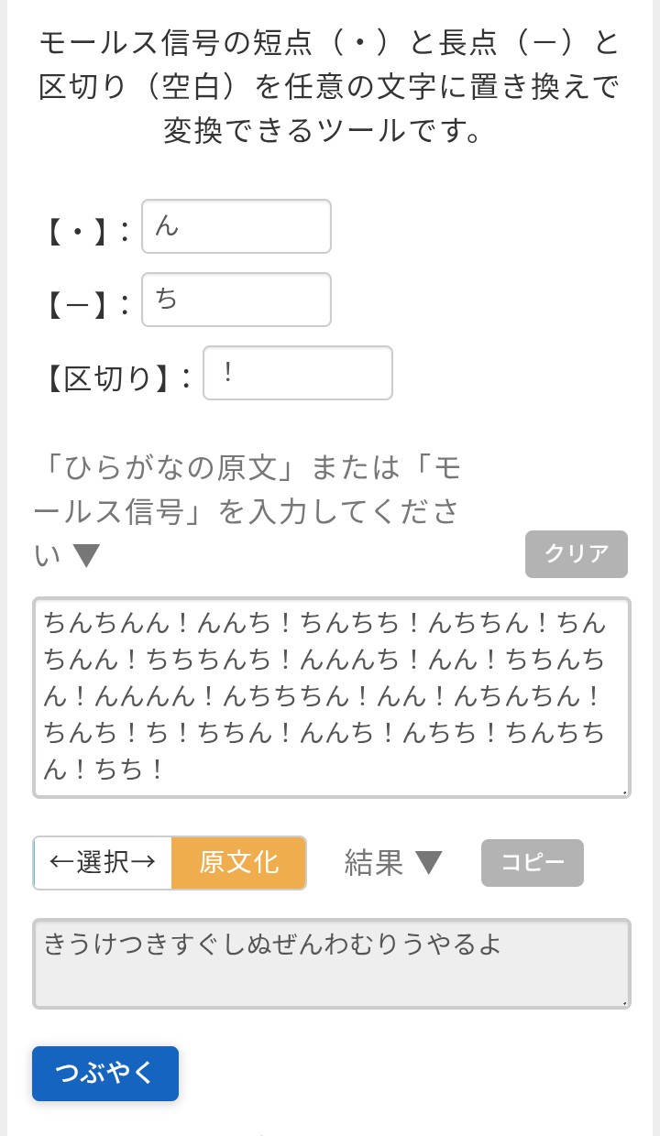Switch to 原文化 mode
The width and height of the screenshot is (660, 1136).
point(238,863)
